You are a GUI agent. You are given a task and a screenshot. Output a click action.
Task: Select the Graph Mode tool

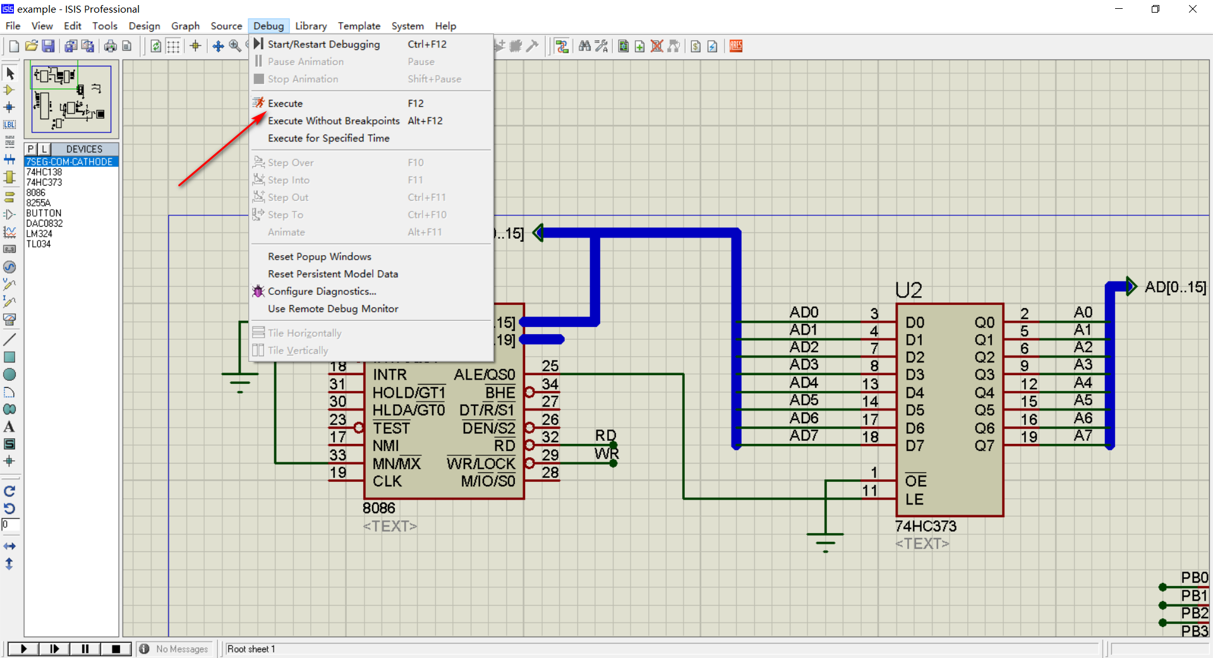coord(9,232)
